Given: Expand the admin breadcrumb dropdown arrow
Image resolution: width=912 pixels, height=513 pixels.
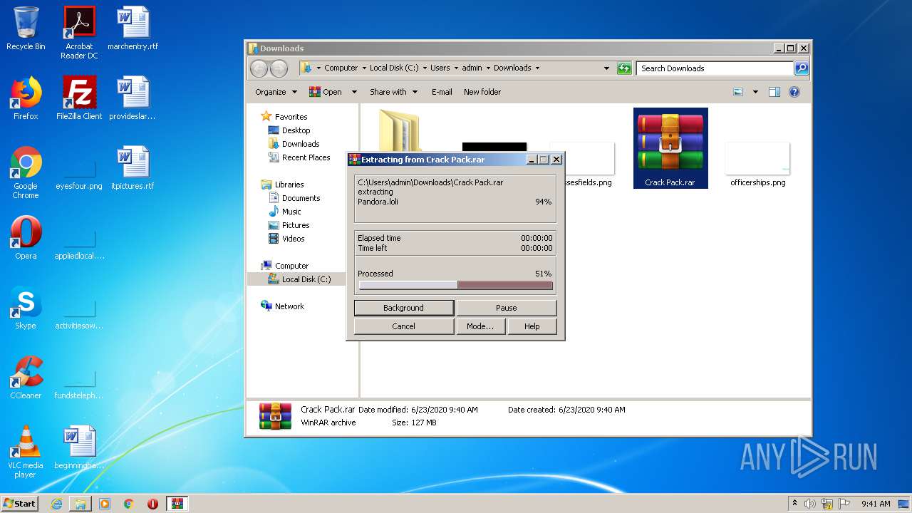Looking at the screenshot, I should pos(488,68).
